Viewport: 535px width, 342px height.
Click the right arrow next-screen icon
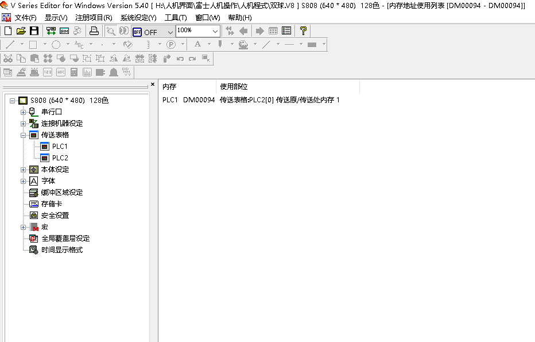click(x=259, y=31)
